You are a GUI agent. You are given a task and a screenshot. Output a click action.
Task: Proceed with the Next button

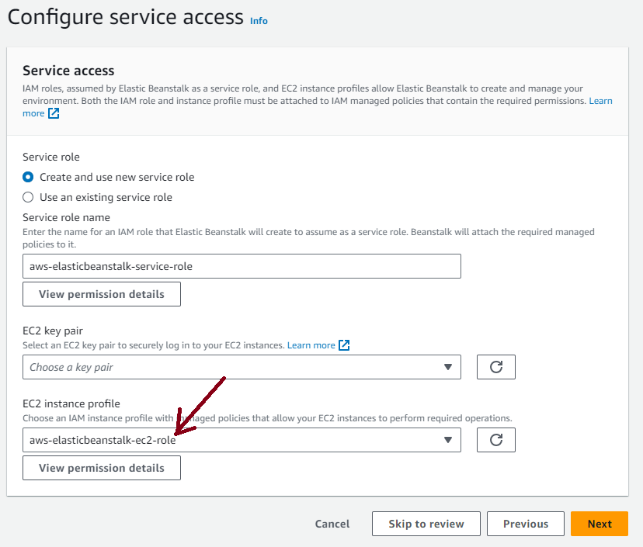(600, 524)
